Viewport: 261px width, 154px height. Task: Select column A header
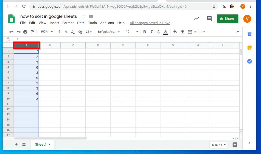(x=26, y=45)
